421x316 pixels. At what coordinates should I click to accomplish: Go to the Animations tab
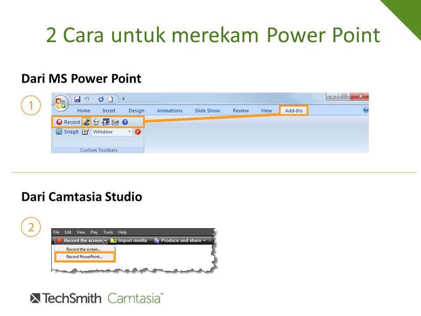170,111
